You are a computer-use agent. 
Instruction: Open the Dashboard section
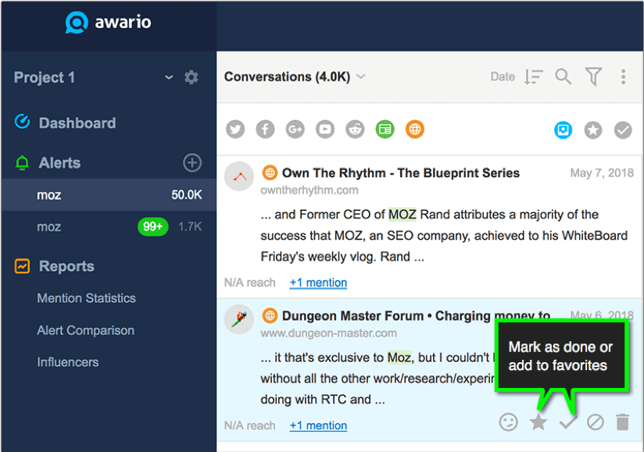(x=77, y=123)
